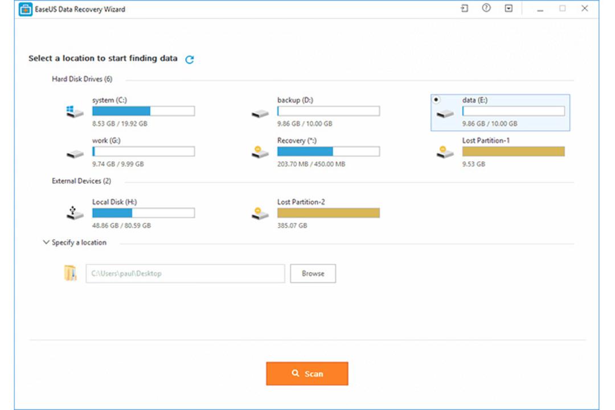Screen dimensions: 615x410
Task: Click the 9.53 GB size text
Action: (473, 164)
